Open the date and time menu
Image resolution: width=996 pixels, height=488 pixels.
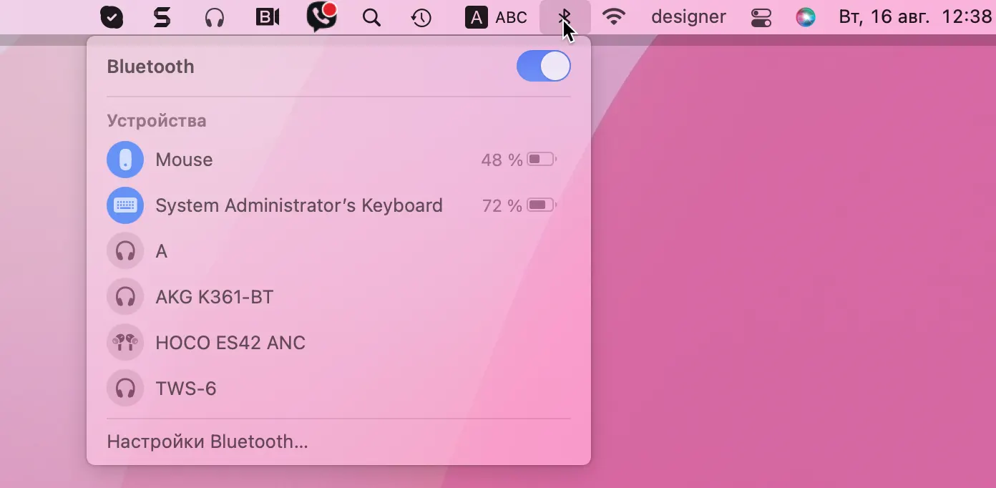[915, 17]
